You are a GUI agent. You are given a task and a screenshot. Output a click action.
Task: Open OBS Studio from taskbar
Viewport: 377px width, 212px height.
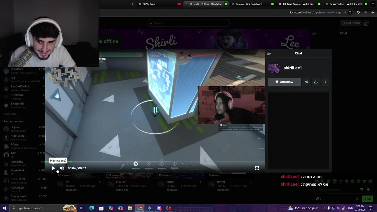pyautogui.click(x=169, y=208)
